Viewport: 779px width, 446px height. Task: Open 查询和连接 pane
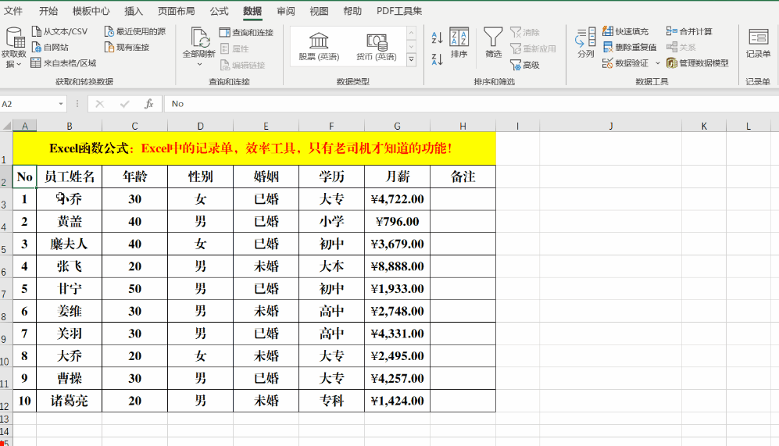point(246,32)
